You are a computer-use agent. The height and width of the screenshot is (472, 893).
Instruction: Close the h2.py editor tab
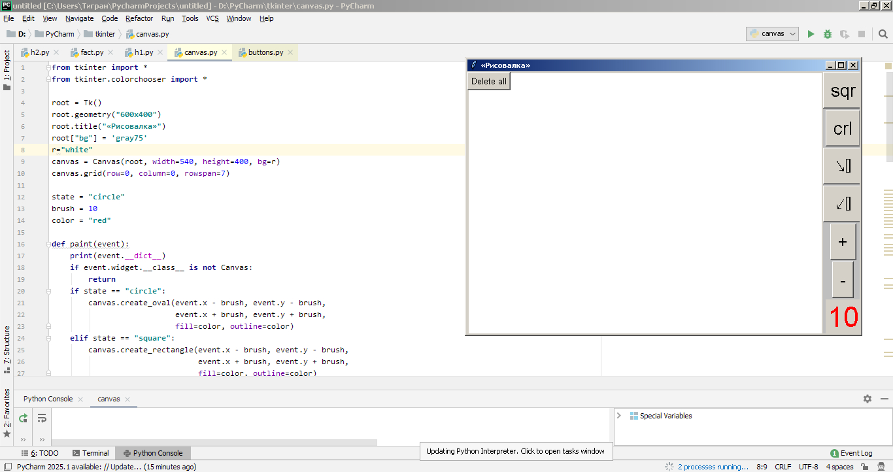[56, 52]
